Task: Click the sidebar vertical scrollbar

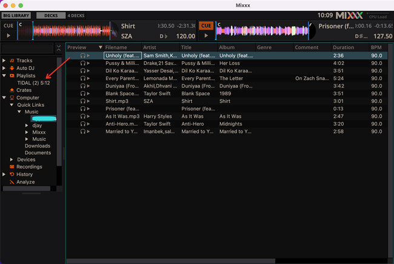Action: [59, 112]
